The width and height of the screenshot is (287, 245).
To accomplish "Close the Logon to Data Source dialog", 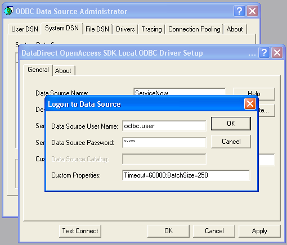I will point(250,104).
